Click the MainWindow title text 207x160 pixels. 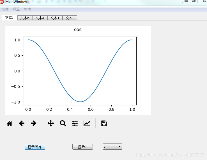(16, 2)
